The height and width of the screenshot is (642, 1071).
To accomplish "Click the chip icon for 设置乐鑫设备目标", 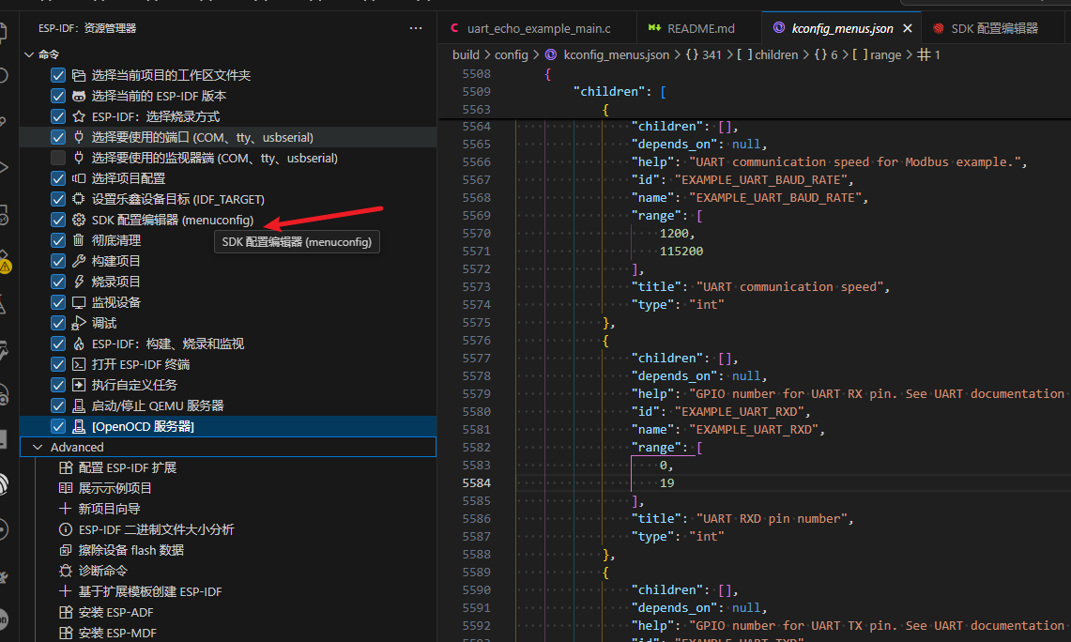I will coord(79,199).
